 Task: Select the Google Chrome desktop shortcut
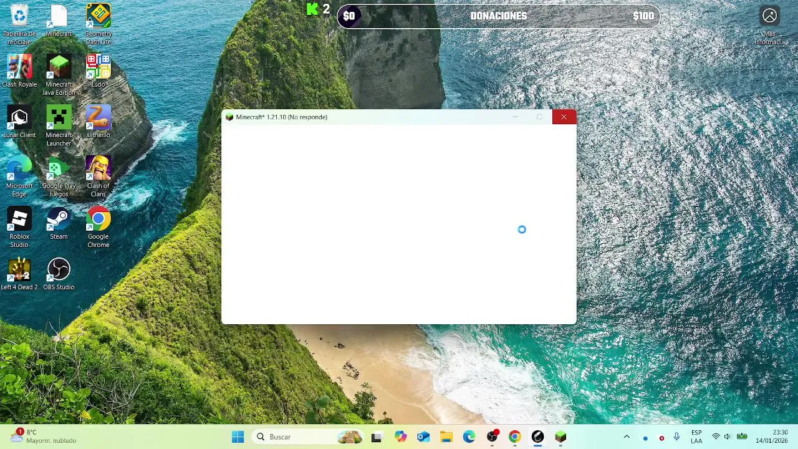tap(98, 228)
